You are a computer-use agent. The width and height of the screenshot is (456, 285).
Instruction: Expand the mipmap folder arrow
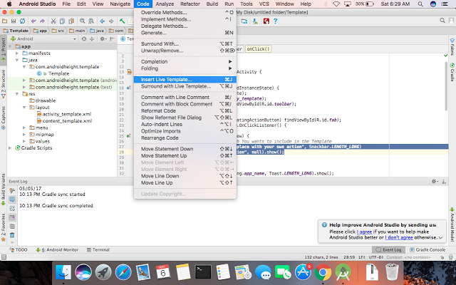(x=24, y=135)
